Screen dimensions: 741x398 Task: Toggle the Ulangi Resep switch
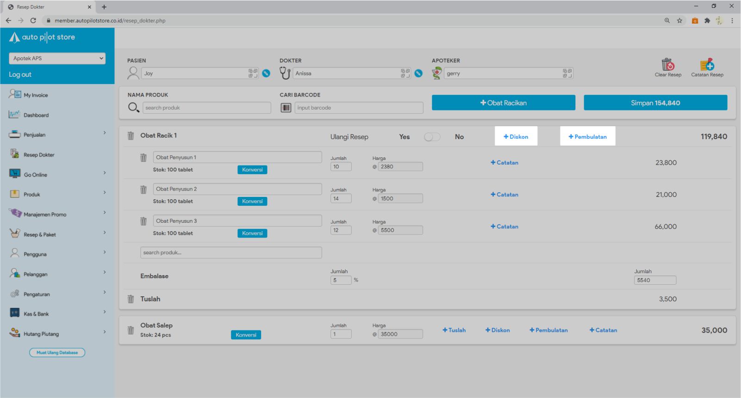[x=432, y=137]
